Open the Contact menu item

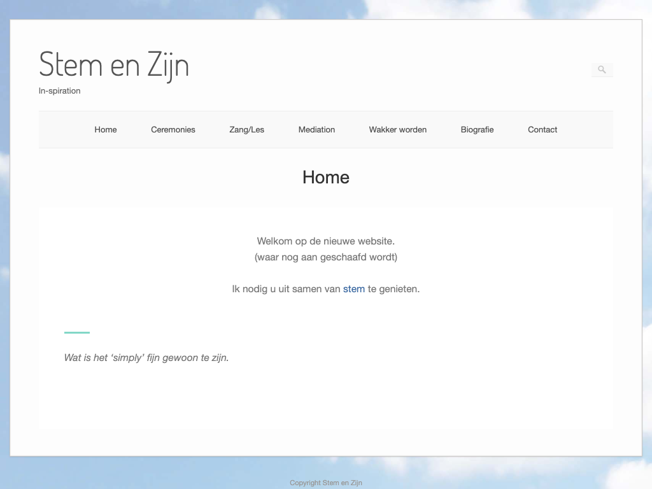pyautogui.click(x=542, y=130)
